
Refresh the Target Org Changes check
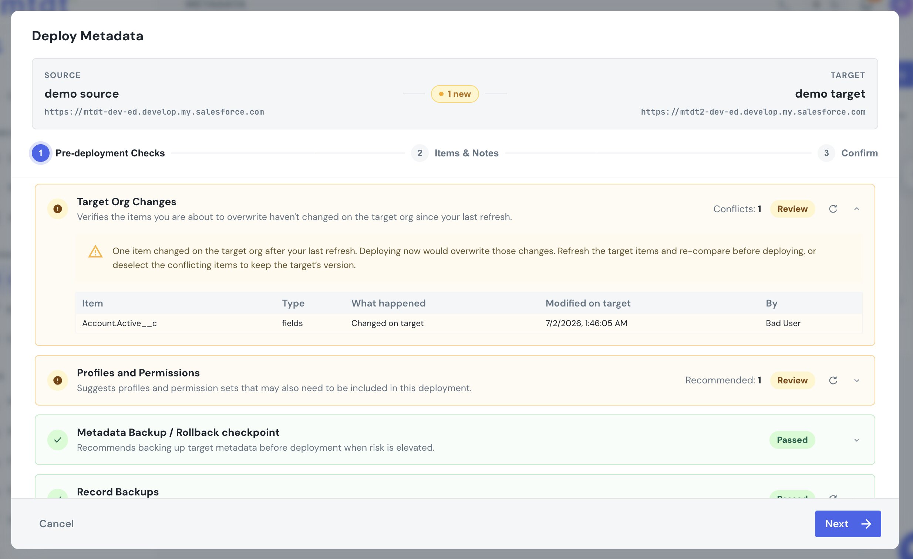pyautogui.click(x=833, y=209)
